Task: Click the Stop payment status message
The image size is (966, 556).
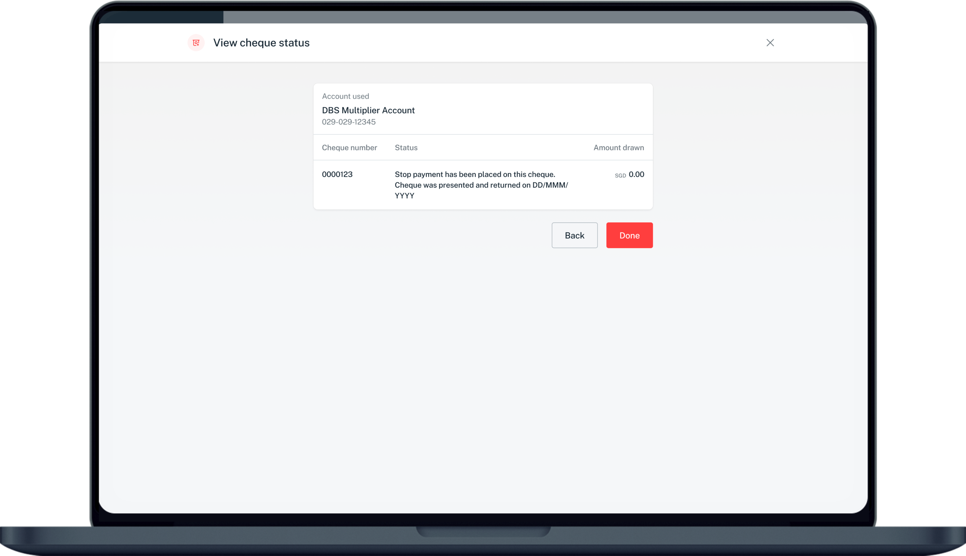Action: [x=475, y=174]
